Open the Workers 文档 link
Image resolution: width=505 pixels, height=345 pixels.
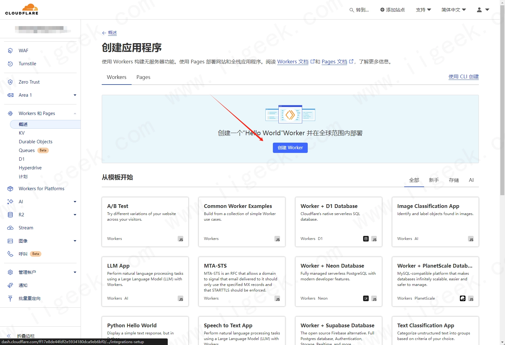[x=293, y=62]
